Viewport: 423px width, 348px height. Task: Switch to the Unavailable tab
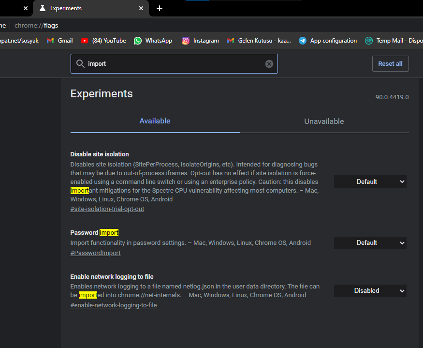324,121
